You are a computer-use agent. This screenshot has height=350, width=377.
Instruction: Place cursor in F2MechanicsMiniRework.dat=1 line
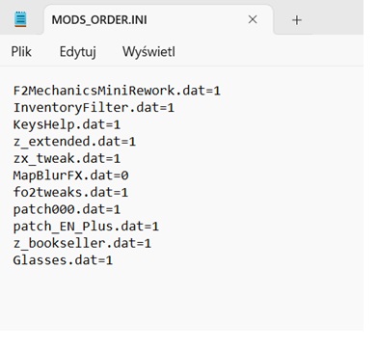point(117,91)
